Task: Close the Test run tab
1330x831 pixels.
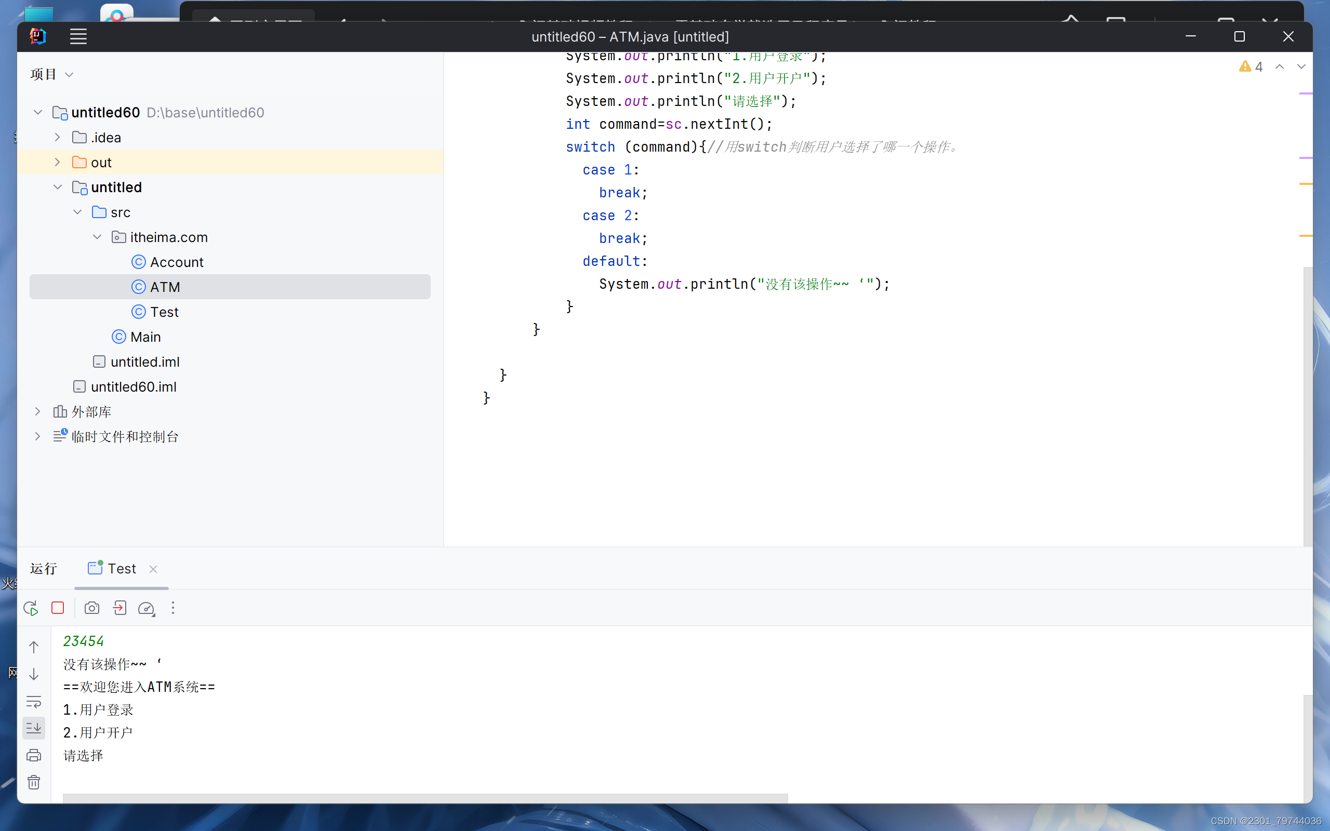Action: pos(153,569)
